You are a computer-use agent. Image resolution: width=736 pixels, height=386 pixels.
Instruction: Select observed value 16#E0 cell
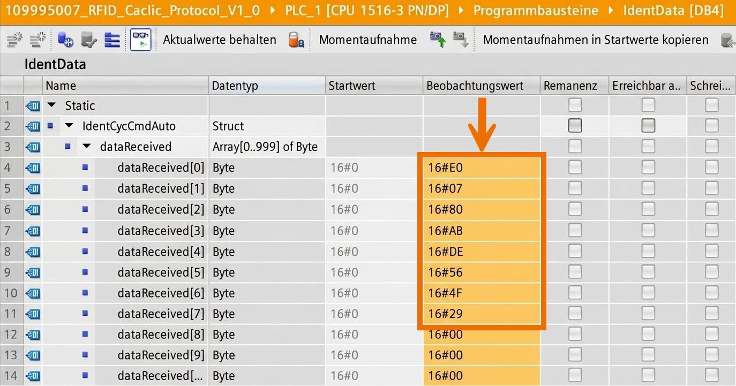pyautogui.click(x=482, y=168)
